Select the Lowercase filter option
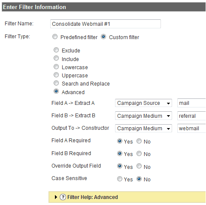The width and height of the screenshot is (206, 205). [x=56, y=67]
